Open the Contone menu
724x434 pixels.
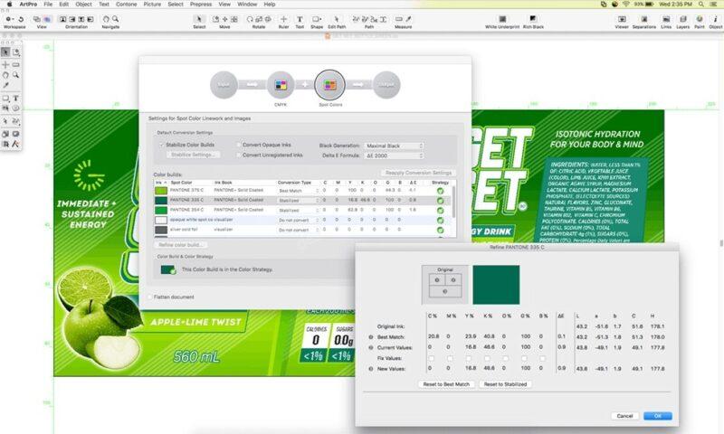pos(126,5)
